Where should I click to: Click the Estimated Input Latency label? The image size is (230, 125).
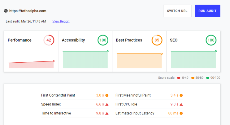click(x=135, y=113)
